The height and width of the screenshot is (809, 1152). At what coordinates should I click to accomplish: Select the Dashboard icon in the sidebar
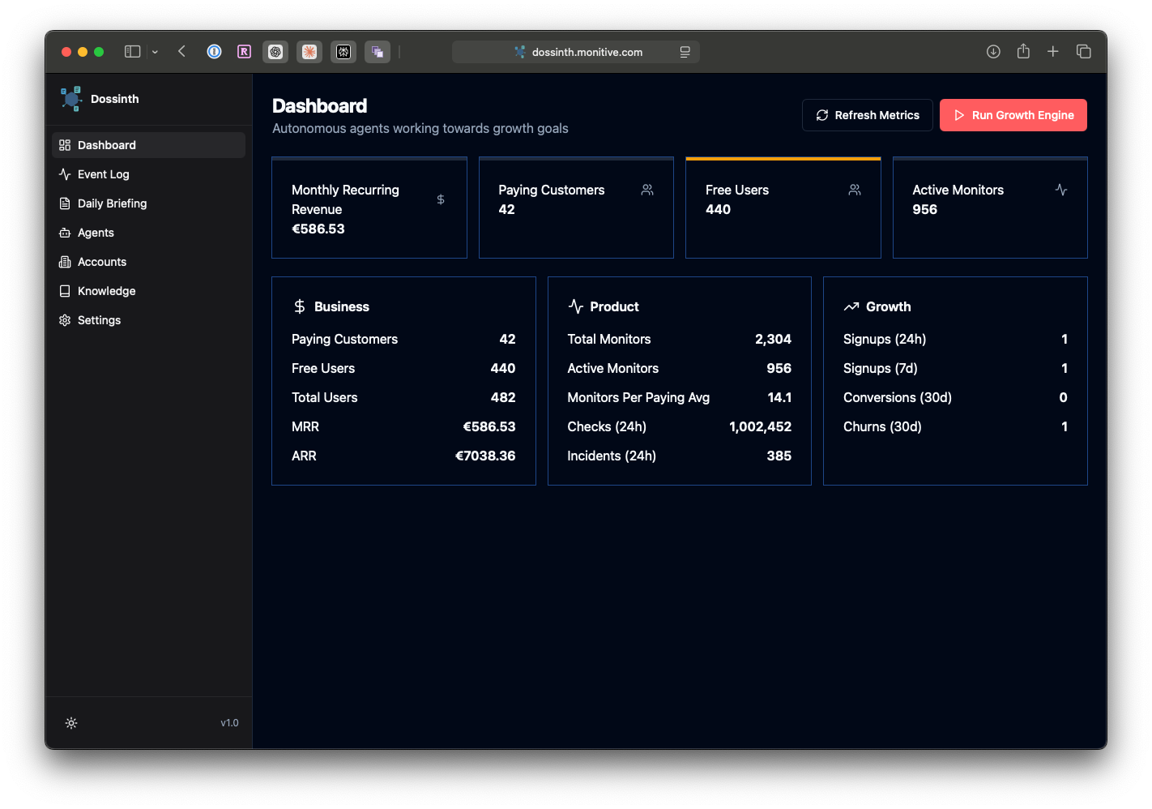coord(65,145)
